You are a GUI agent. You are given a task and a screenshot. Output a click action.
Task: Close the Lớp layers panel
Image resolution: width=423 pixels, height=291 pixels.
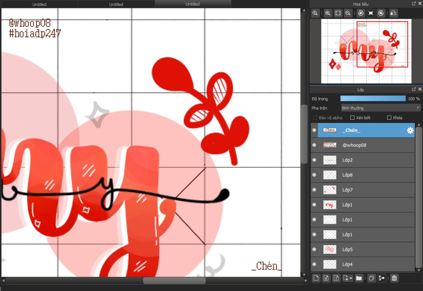pyautogui.click(x=420, y=89)
